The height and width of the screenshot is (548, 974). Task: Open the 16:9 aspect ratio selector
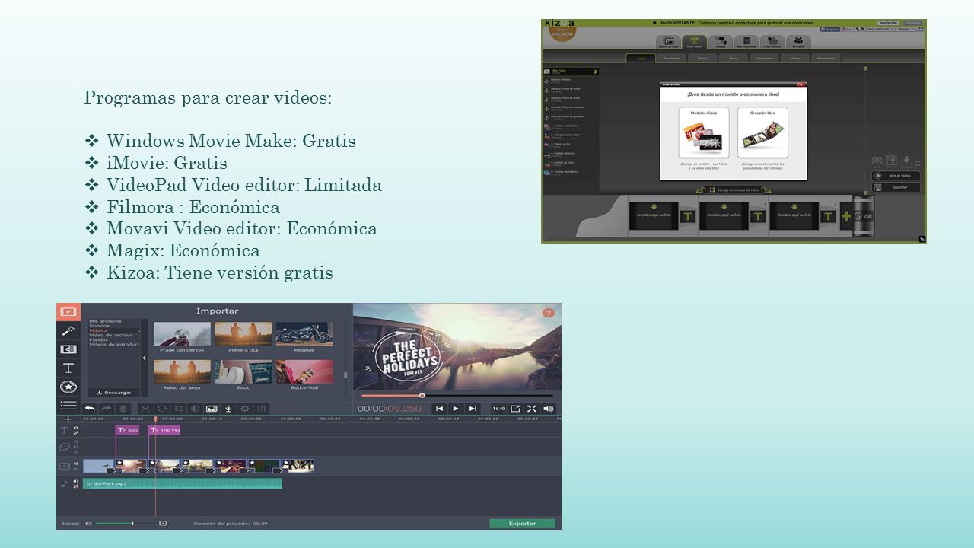click(498, 409)
